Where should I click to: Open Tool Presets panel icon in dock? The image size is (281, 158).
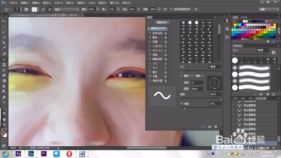coord(227,37)
